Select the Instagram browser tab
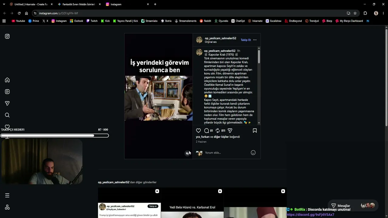This screenshot has height=218, width=388. (x=127, y=4)
